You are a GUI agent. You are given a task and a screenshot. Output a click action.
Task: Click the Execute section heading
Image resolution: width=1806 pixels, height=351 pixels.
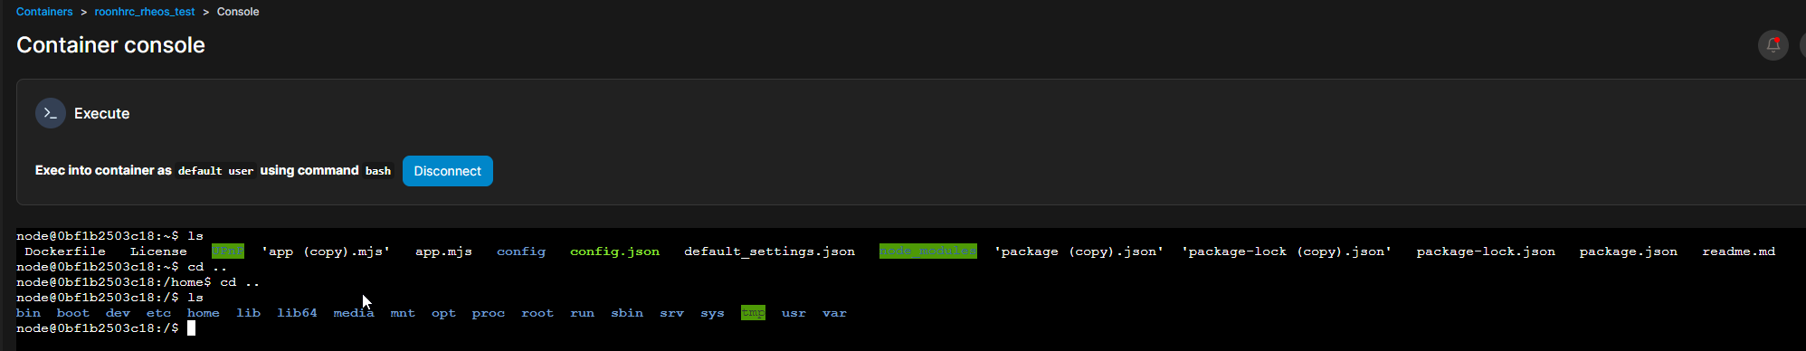tap(101, 113)
